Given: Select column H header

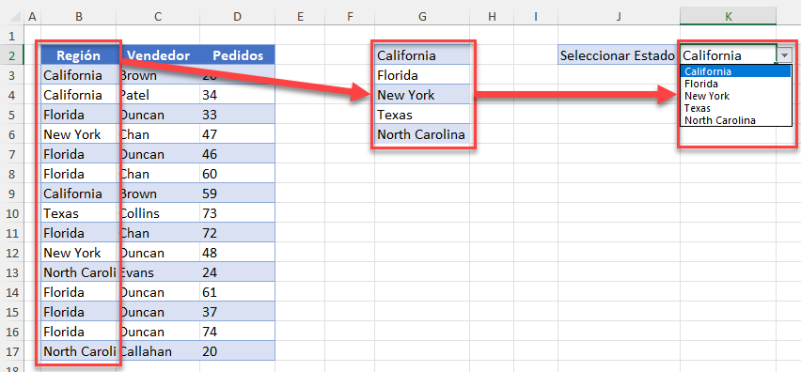Looking at the screenshot, I should pos(492,17).
